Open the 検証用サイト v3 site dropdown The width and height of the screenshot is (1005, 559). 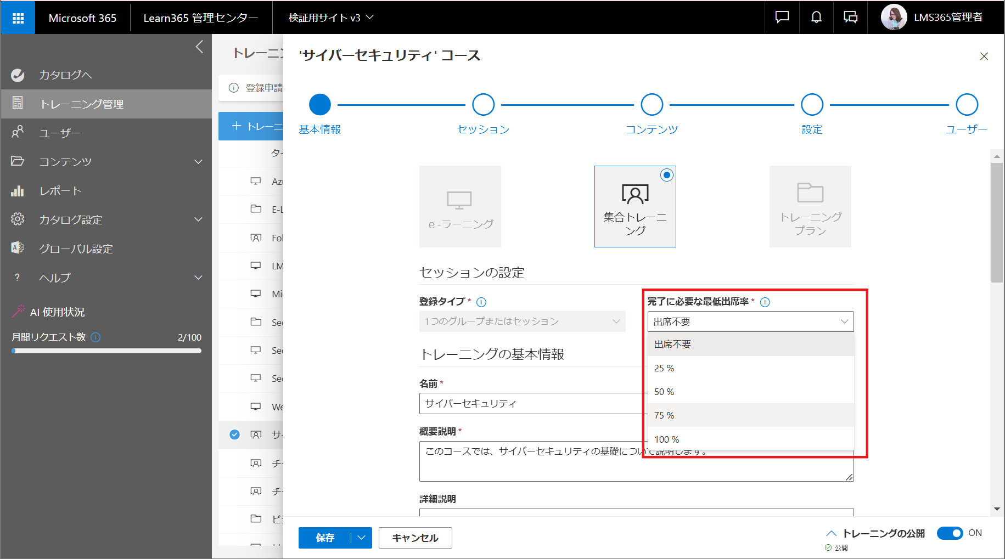point(331,18)
